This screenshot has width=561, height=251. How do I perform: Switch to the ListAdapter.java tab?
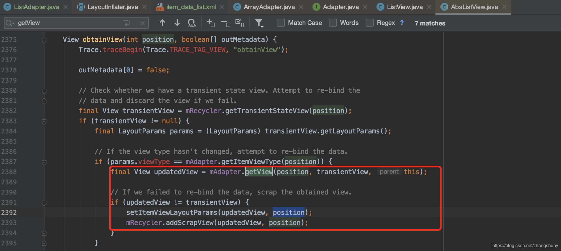(37, 7)
